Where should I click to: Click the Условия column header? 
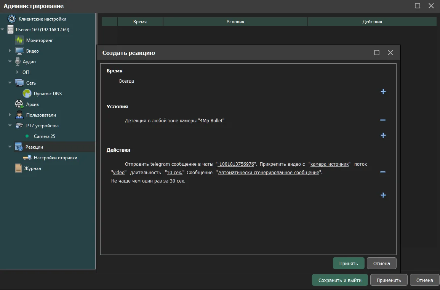pos(235,22)
